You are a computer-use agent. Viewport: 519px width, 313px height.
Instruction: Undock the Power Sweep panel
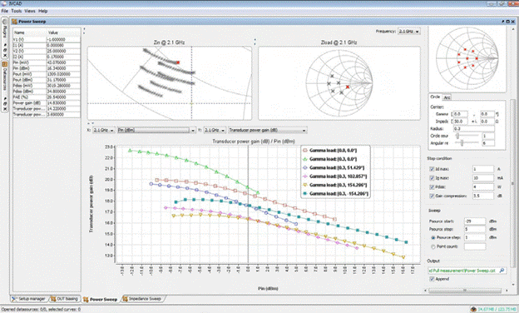coord(503,22)
